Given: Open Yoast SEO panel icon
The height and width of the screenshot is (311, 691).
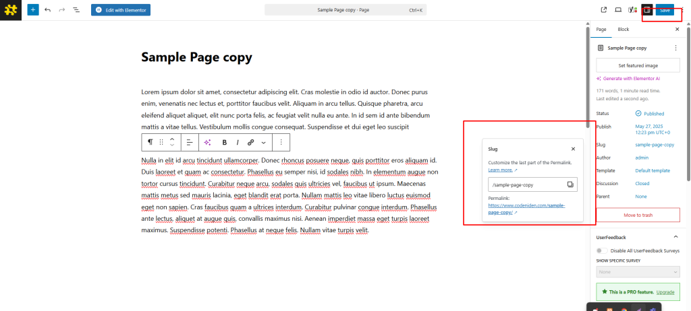Looking at the screenshot, I should 632,10.
